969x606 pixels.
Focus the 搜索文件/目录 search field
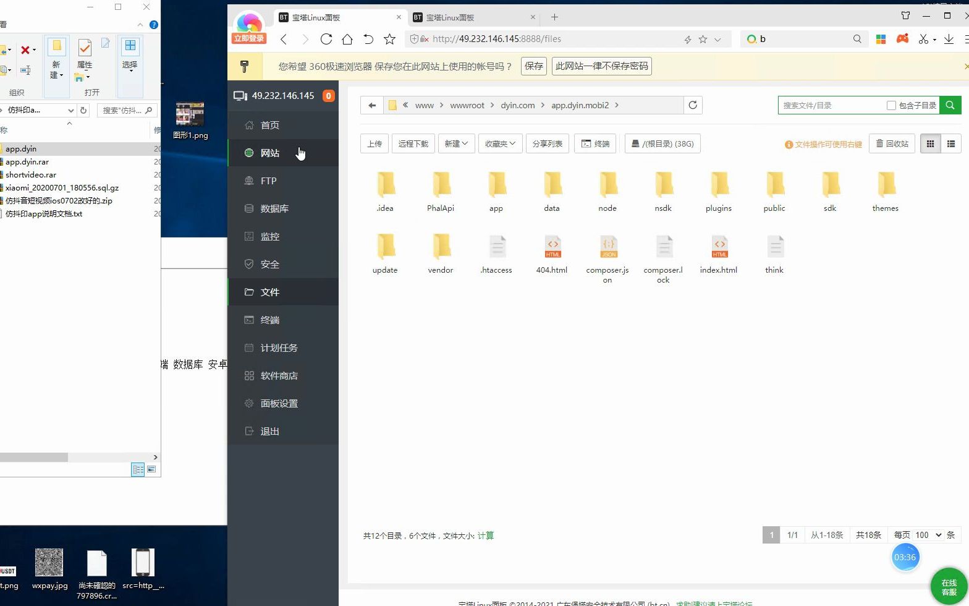point(832,105)
